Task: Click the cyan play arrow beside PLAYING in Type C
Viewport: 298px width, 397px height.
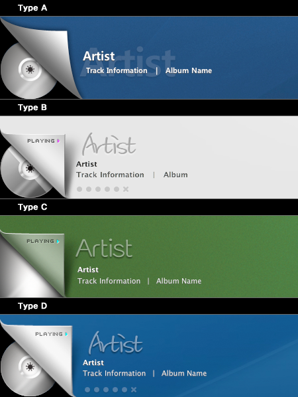Action: point(58,241)
